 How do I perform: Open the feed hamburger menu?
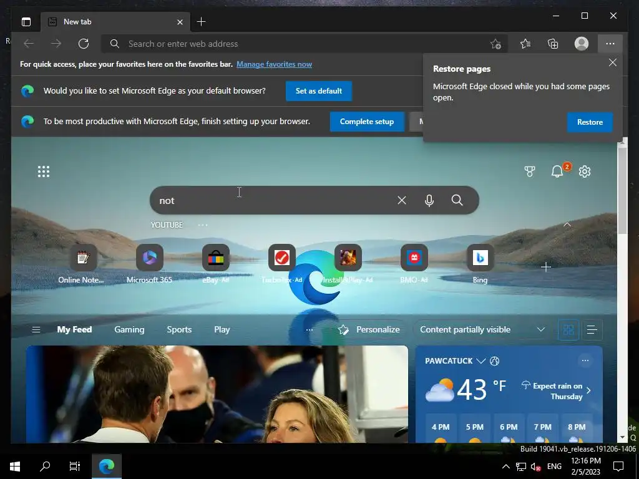36,329
